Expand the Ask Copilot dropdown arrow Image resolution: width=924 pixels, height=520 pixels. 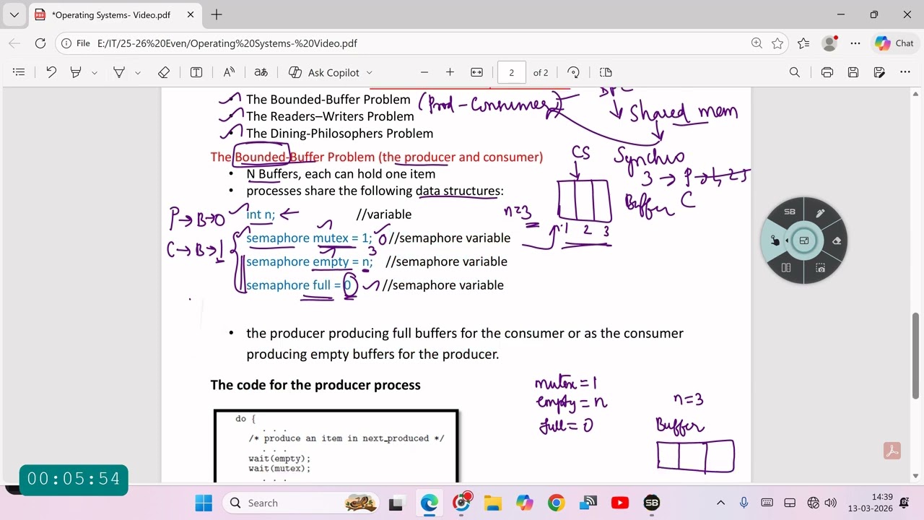click(x=370, y=72)
